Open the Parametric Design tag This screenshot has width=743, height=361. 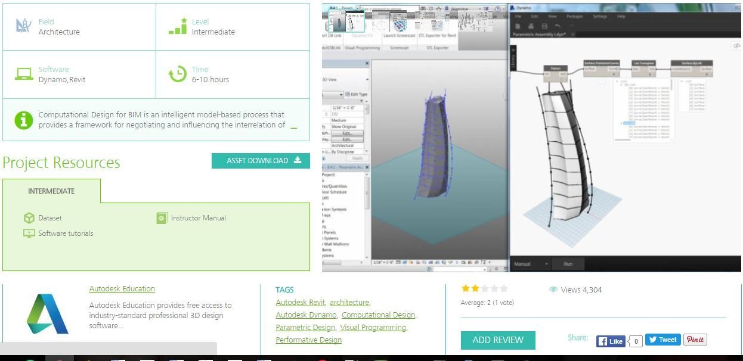click(x=305, y=328)
